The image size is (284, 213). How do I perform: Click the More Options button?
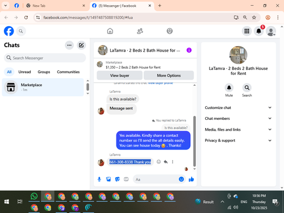pos(169,76)
